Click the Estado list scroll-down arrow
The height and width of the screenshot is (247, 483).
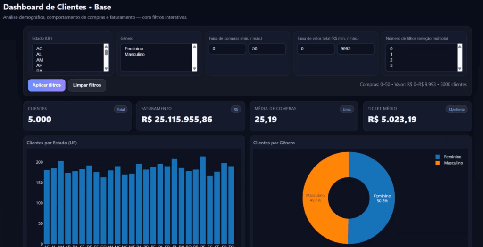[106, 69]
